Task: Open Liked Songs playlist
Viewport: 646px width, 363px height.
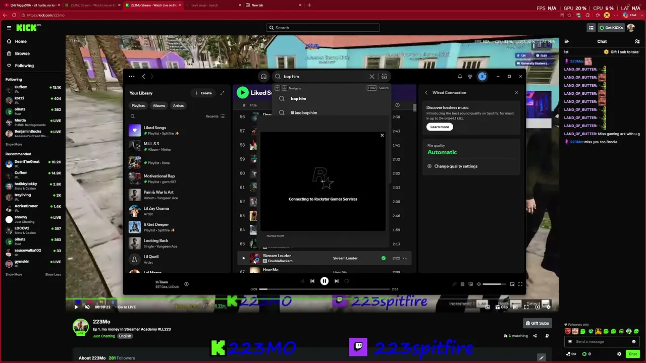Action: (x=177, y=131)
